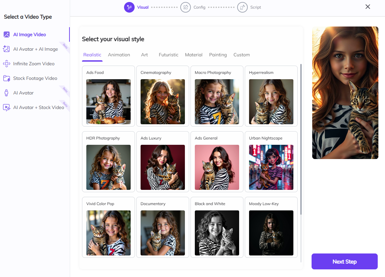Click the Config step label
The height and width of the screenshot is (277, 385).
pos(199,7)
